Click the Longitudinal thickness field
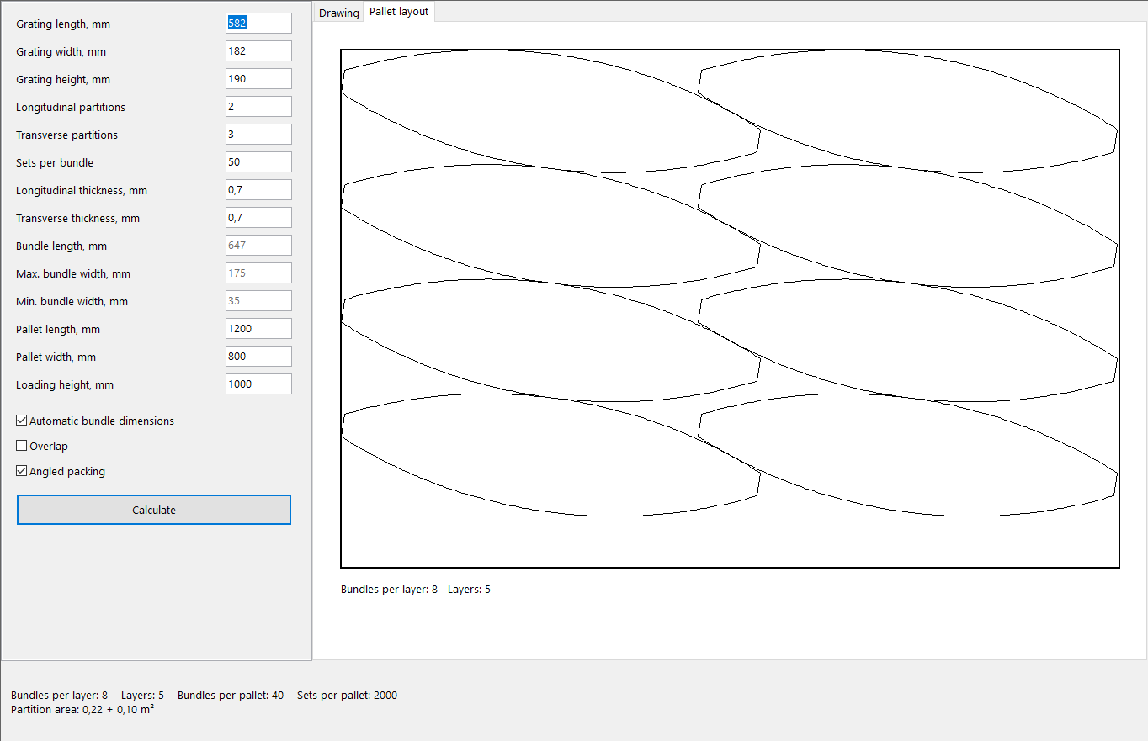The height and width of the screenshot is (741, 1148). [258, 190]
